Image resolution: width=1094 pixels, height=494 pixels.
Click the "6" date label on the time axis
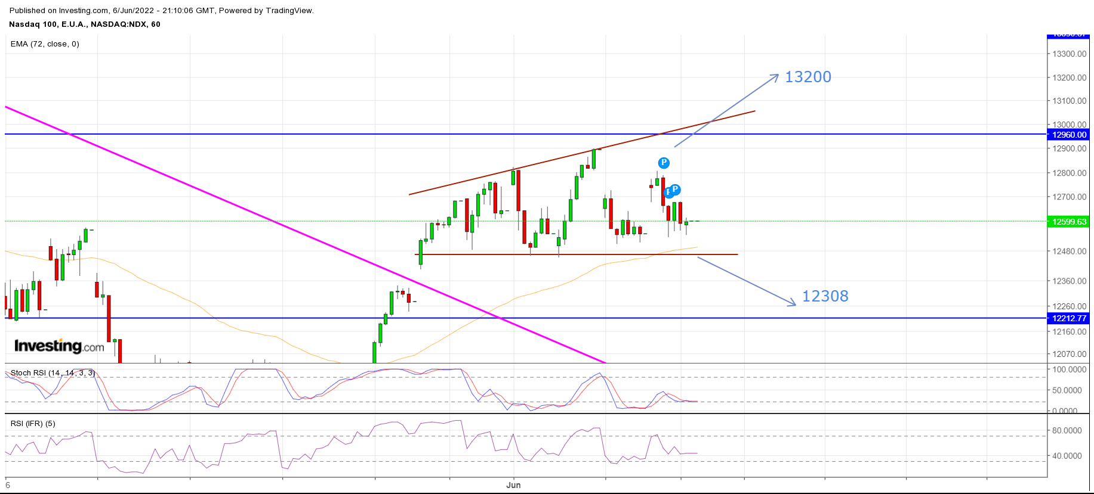click(x=8, y=485)
